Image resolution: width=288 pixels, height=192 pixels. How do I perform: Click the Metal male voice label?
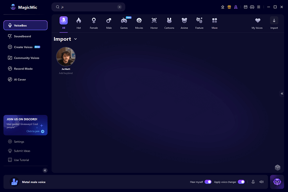(x=34, y=182)
